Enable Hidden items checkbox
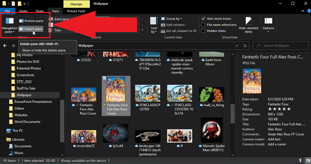The width and height of the screenshot is (311, 164). (x=203, y=31)
